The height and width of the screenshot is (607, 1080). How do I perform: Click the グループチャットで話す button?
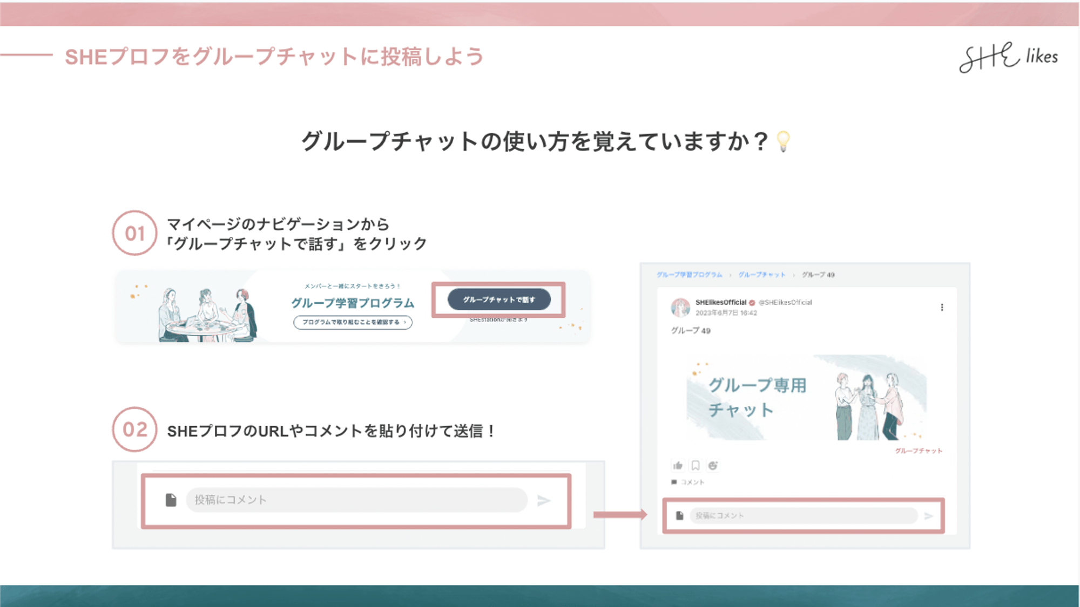pos(499,299)
